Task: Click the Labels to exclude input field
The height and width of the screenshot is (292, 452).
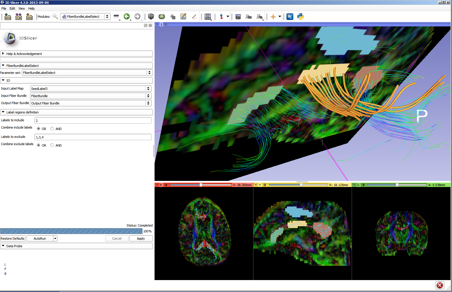Action: point(93,137)
